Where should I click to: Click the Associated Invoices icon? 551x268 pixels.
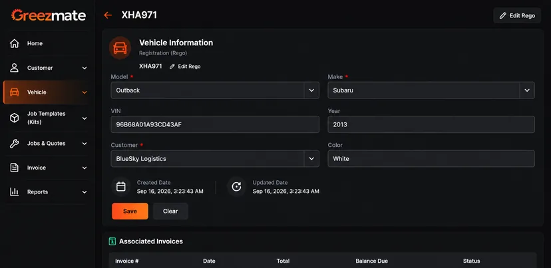pyautogui.click(x=112, y=241)
